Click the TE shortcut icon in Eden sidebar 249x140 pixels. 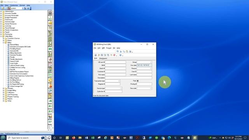(50, 28)
